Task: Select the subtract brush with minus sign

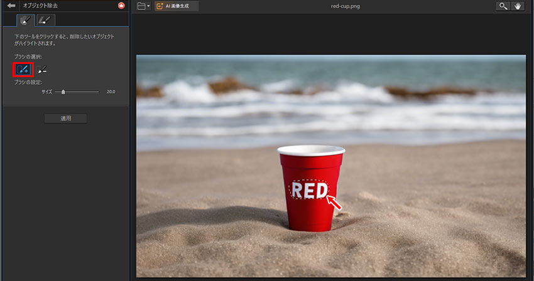Action: [x=42, y=70]
